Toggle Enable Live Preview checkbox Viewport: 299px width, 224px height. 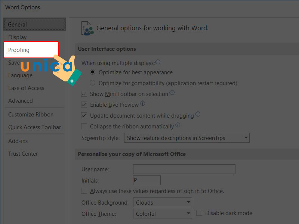point(84,105)
